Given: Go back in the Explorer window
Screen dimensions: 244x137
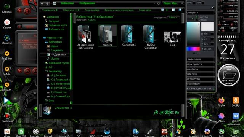Looking at the screenshot, I should [x=42, y=3].
